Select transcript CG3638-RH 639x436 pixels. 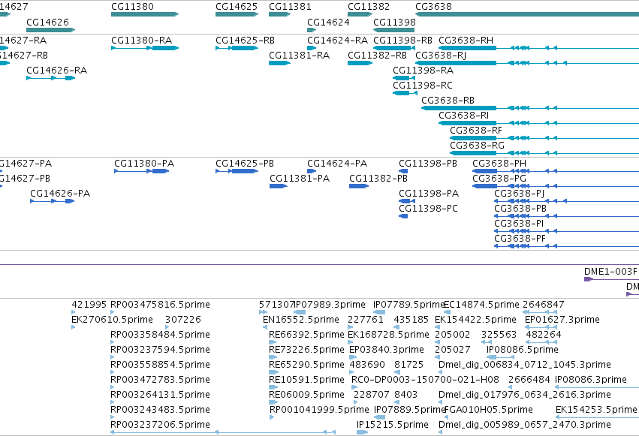[x=538, y=48]
